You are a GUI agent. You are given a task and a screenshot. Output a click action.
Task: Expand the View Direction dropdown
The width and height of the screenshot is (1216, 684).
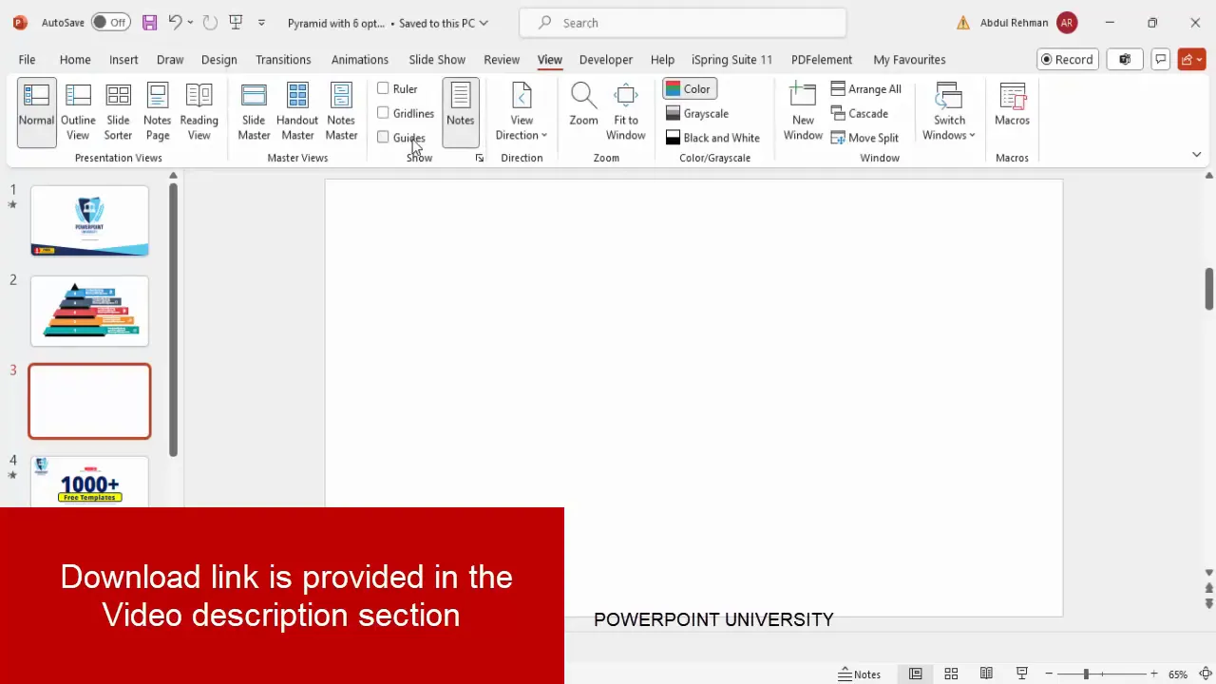pos(522,112)
